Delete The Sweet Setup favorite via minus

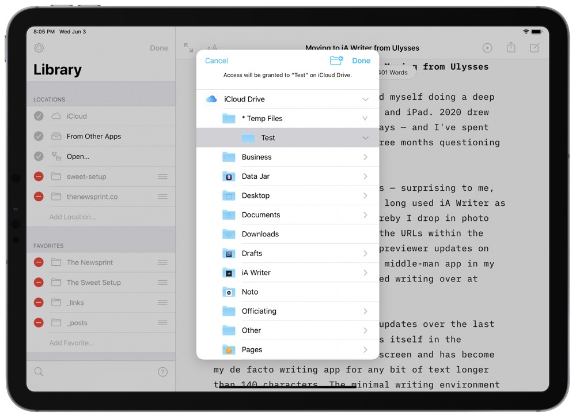39,283
